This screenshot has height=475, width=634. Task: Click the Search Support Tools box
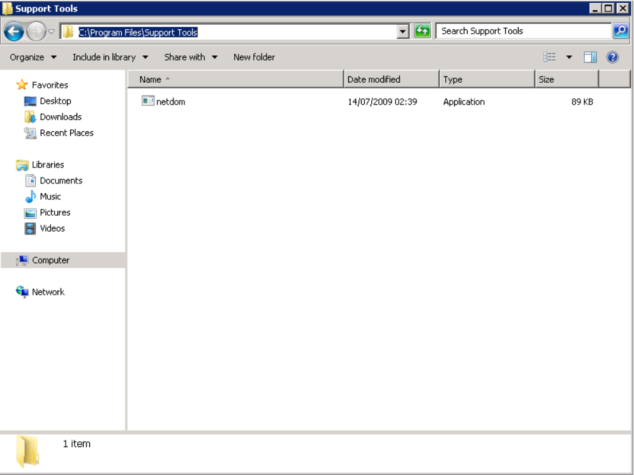(523, 31)
